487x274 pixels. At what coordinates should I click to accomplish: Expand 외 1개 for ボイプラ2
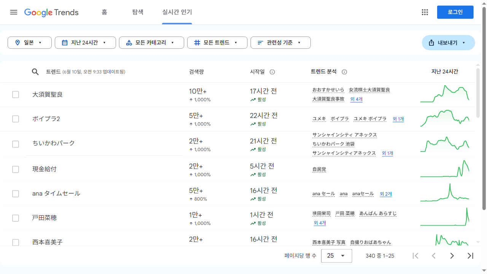point(398,119)
